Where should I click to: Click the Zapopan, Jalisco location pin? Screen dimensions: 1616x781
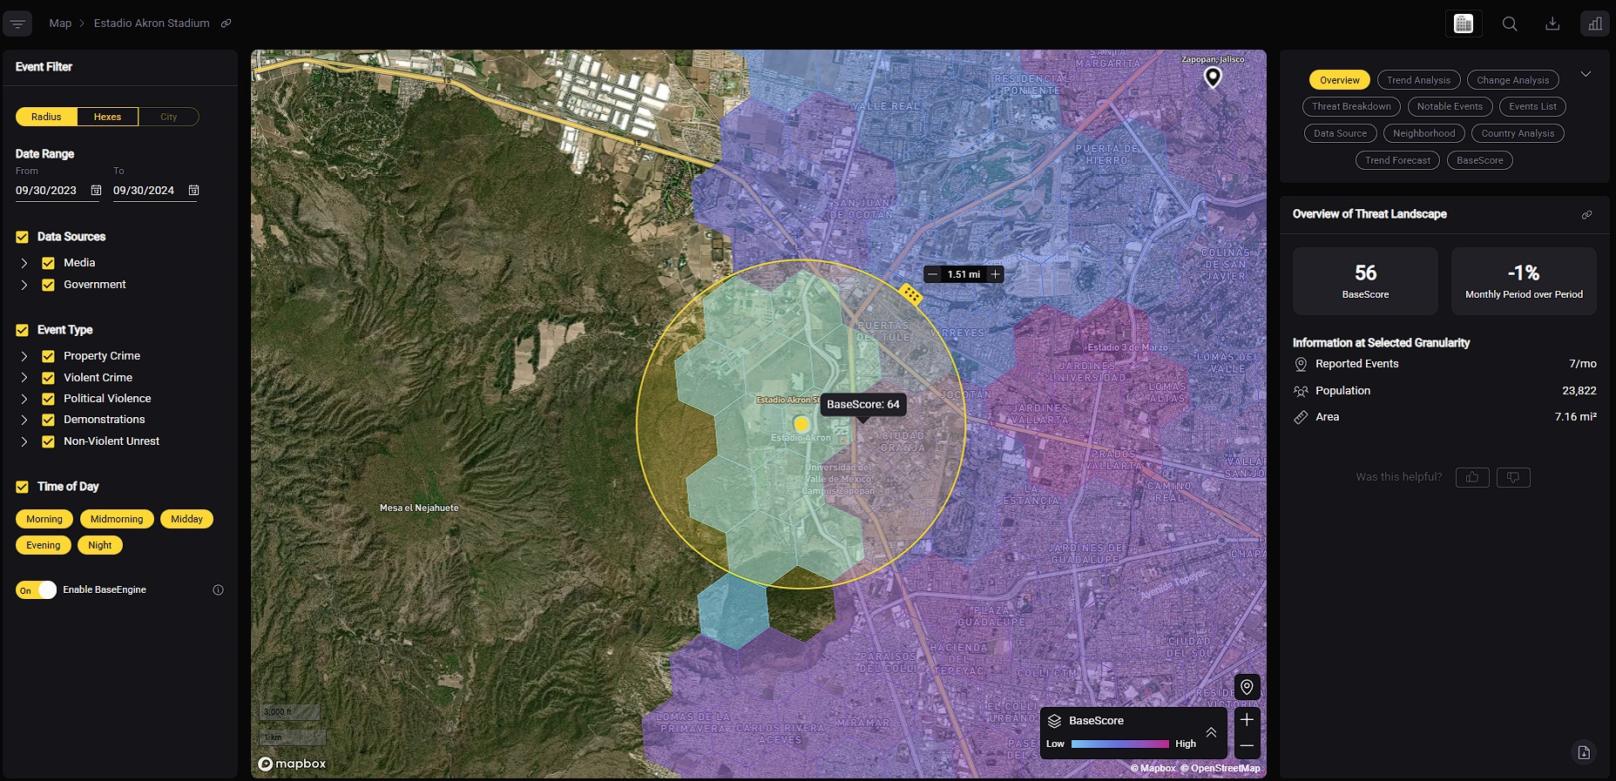click(x=1213, y=77)
